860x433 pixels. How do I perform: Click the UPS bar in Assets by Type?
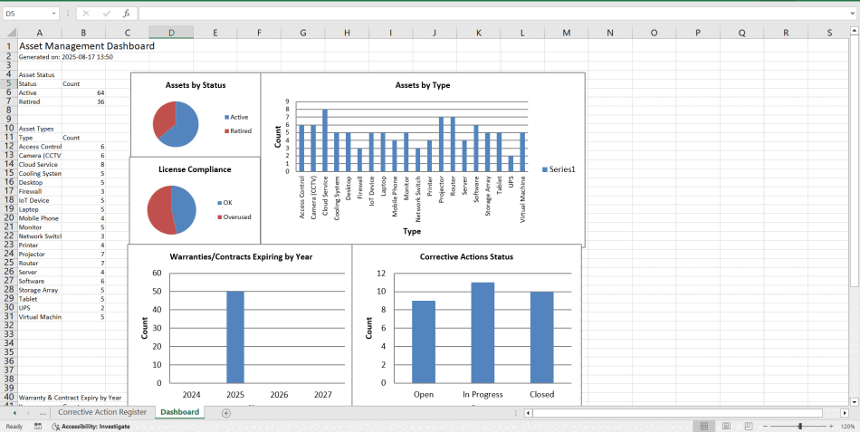[x=511, y=164]
